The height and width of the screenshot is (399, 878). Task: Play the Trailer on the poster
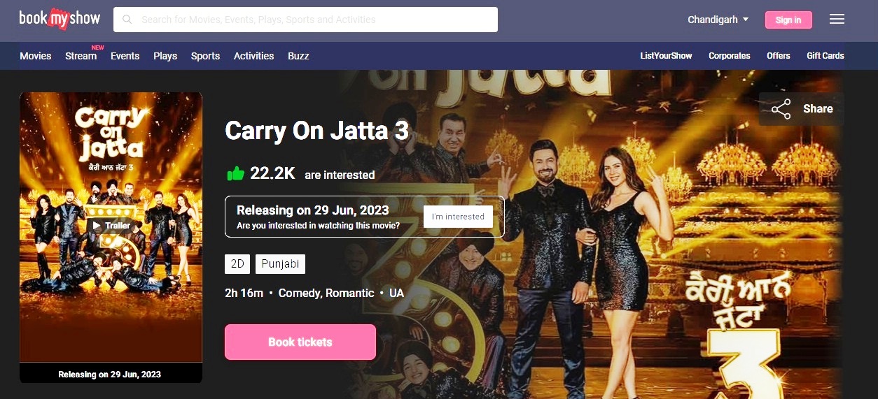[x=111, y=226]
